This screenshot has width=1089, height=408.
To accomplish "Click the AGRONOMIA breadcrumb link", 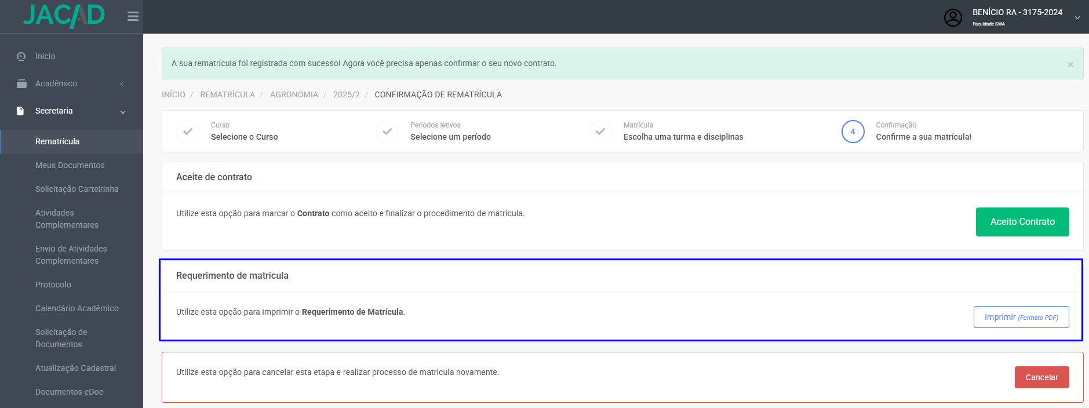I will (294, 94).
